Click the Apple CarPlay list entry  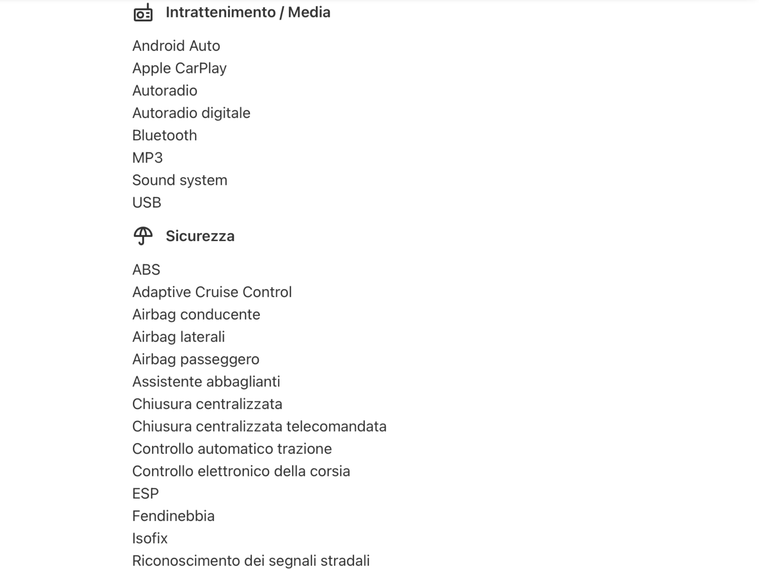pyautogui.click(x=179, y=69)
